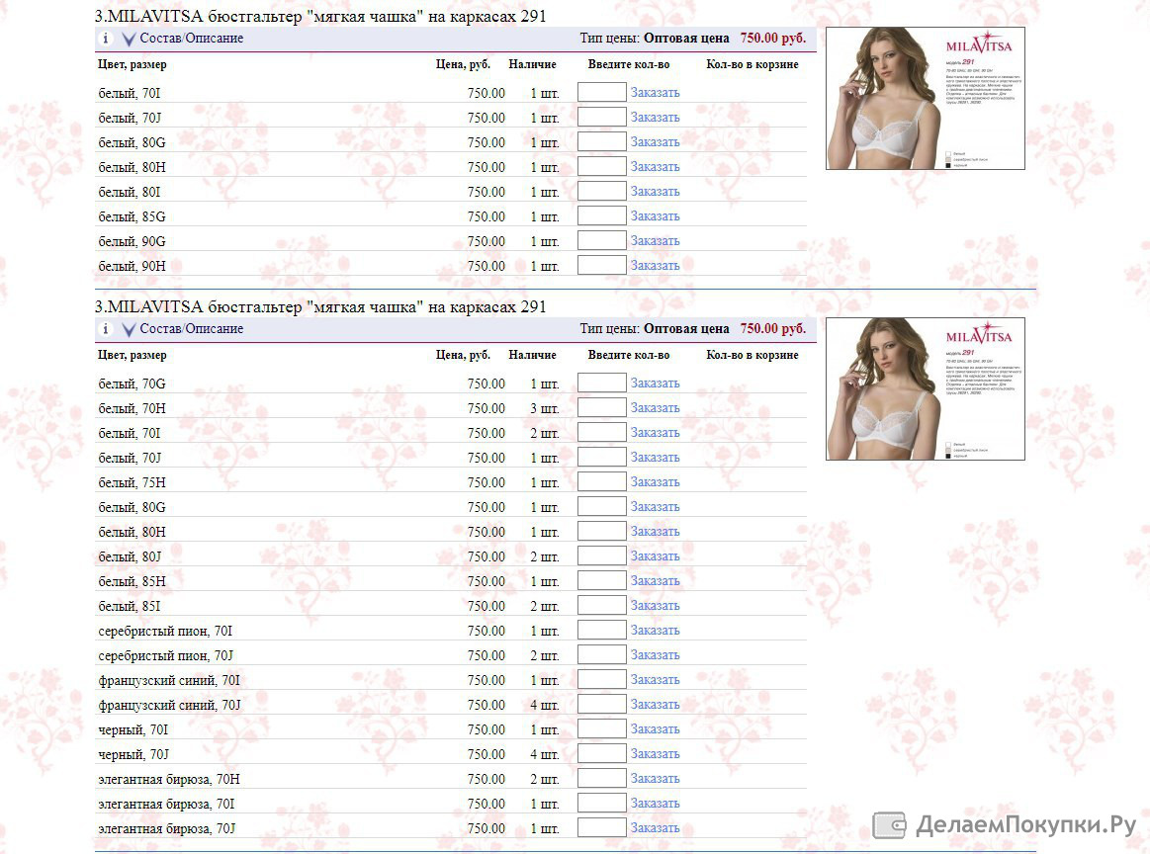
Task: Select the text 'серебристый пион, 70J'
Action: 166,656
